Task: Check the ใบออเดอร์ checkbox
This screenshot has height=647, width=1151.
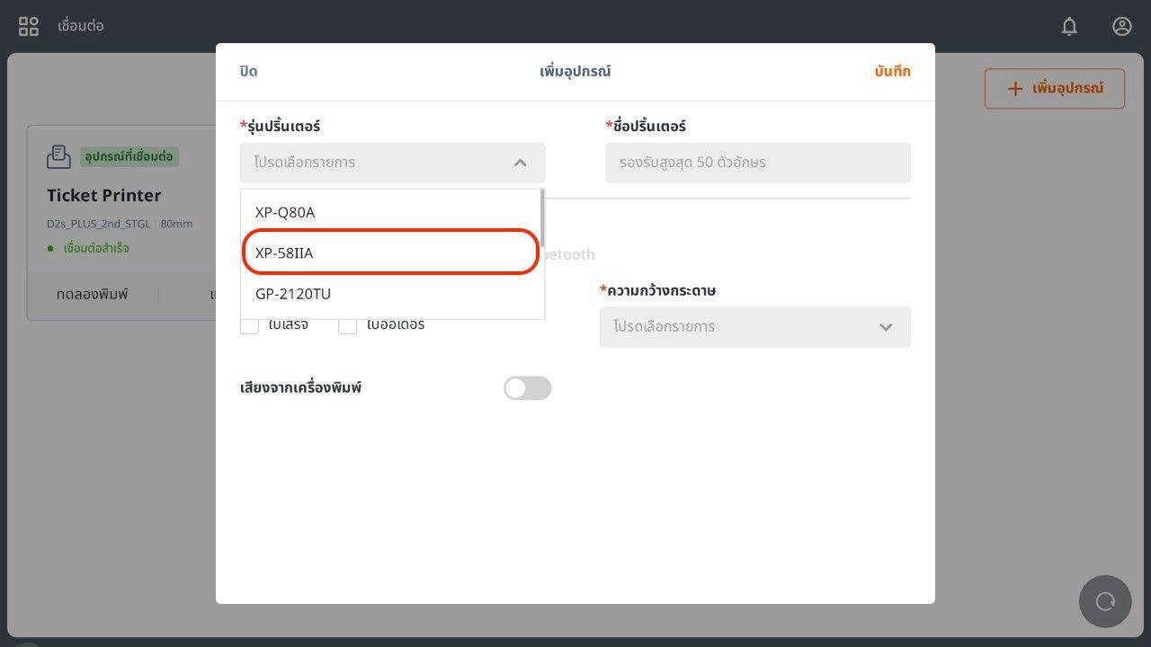Action: coord(348,325)
